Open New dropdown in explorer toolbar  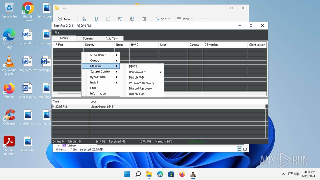point(66,19)
